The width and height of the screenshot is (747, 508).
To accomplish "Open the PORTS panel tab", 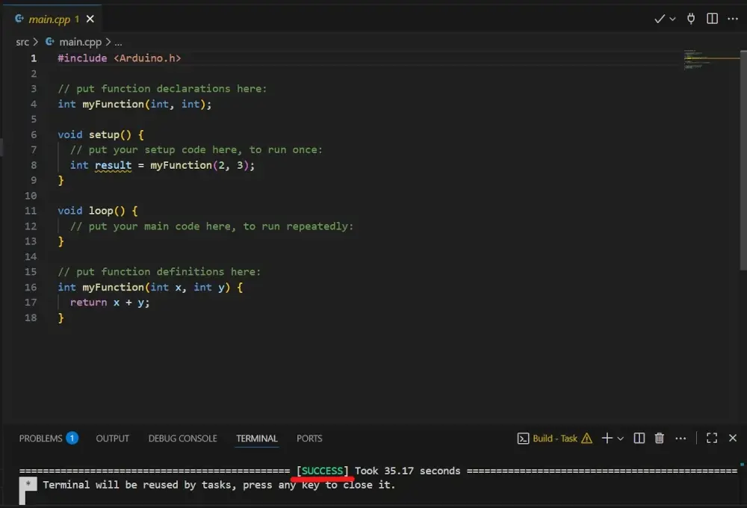I will coord(309,439).
